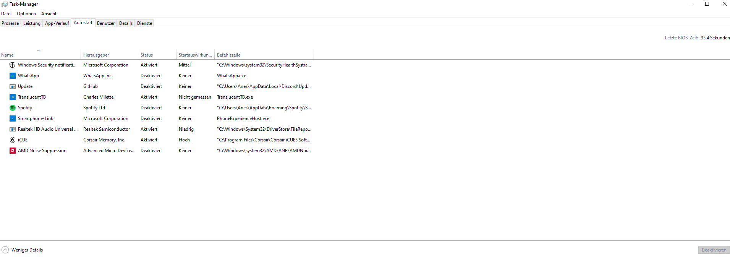
Task: Select the iCUE entry name
Action: 23,140
